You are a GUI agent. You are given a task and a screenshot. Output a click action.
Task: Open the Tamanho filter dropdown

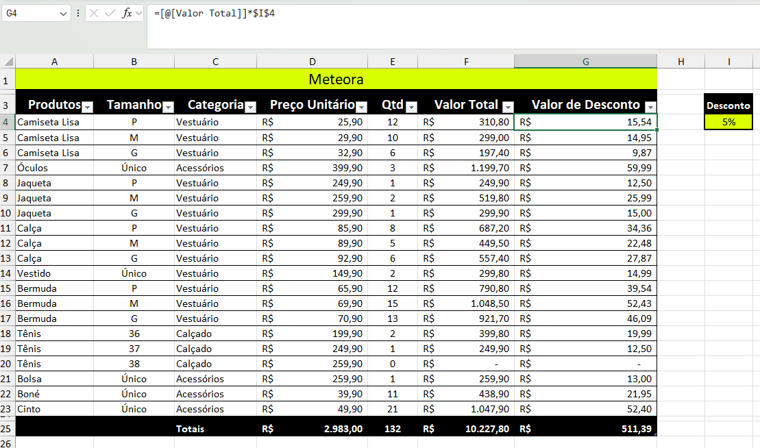click(x=168, y=107)
